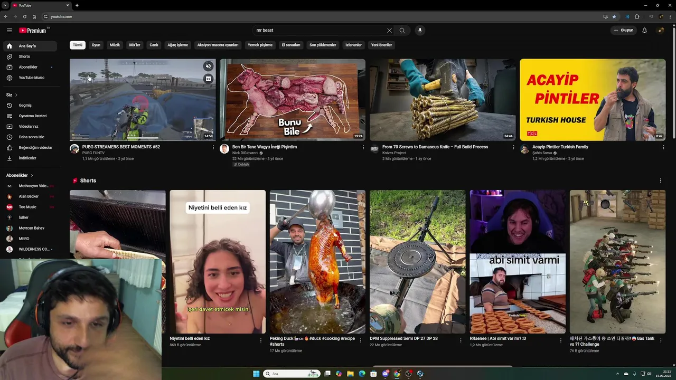
Task: Run the search with the magnifier button
Action: (402, 30)
